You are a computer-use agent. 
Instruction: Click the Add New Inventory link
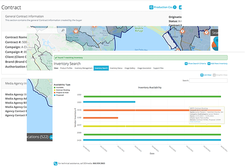[219, 63]
